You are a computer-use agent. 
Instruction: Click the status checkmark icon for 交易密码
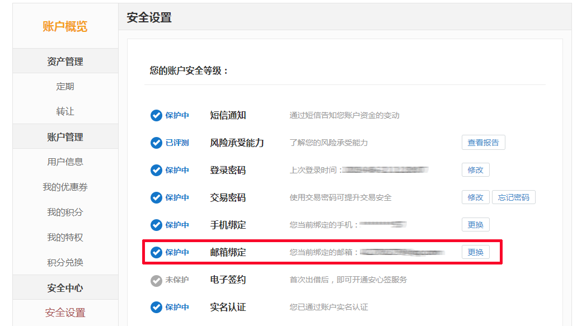[156, 197]
